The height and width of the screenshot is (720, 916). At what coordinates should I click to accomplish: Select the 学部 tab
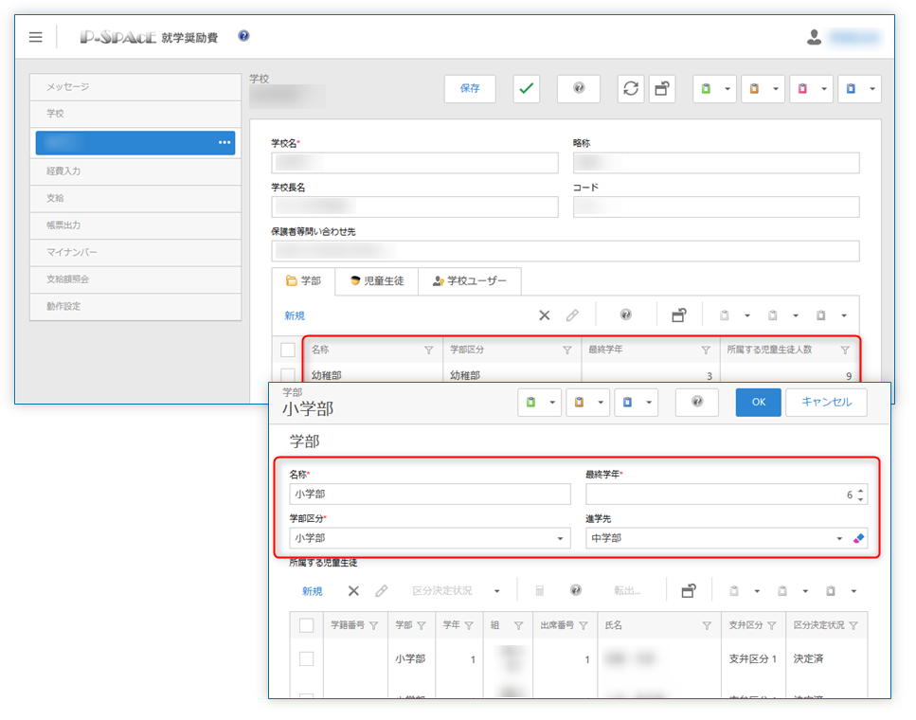coord(304,281)
